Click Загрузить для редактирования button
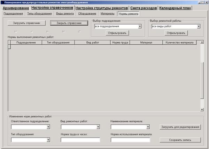The image size is (209, 149). point(180,127)
